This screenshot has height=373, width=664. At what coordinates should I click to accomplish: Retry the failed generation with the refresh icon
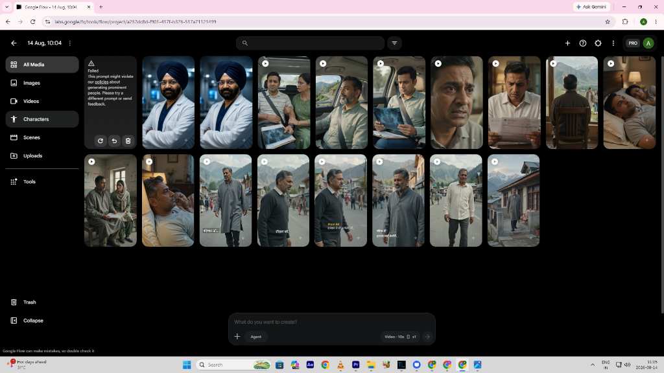pyautogui.click(x=101, y=141)
